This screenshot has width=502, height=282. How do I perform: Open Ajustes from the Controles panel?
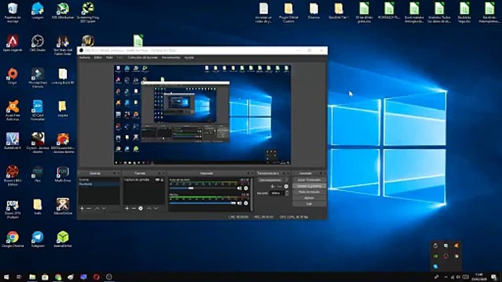pos(309,198)
